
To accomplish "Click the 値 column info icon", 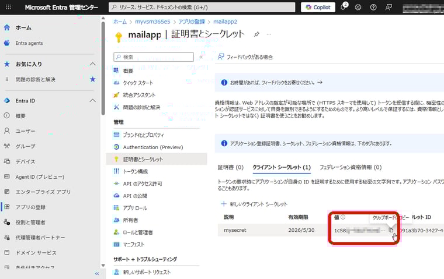I will pyautogui.click(x=343, y=217).
